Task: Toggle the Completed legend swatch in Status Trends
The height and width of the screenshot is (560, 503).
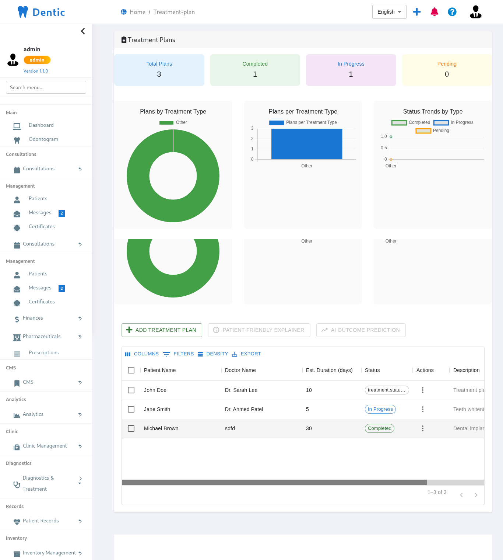Action: [x=399, y=123]
